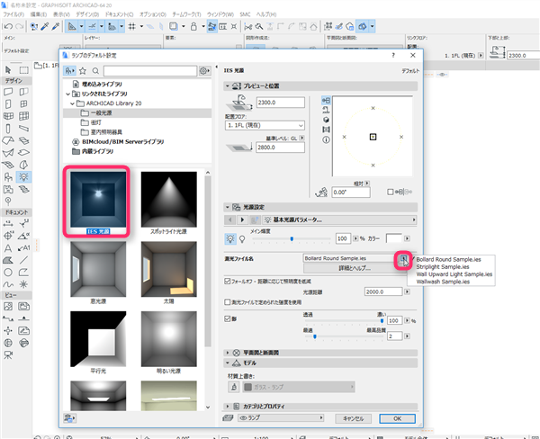Click the Undo icon in toolbar
Image resolution: width=540 pixels, height=439 pixels.
[9, 26]
